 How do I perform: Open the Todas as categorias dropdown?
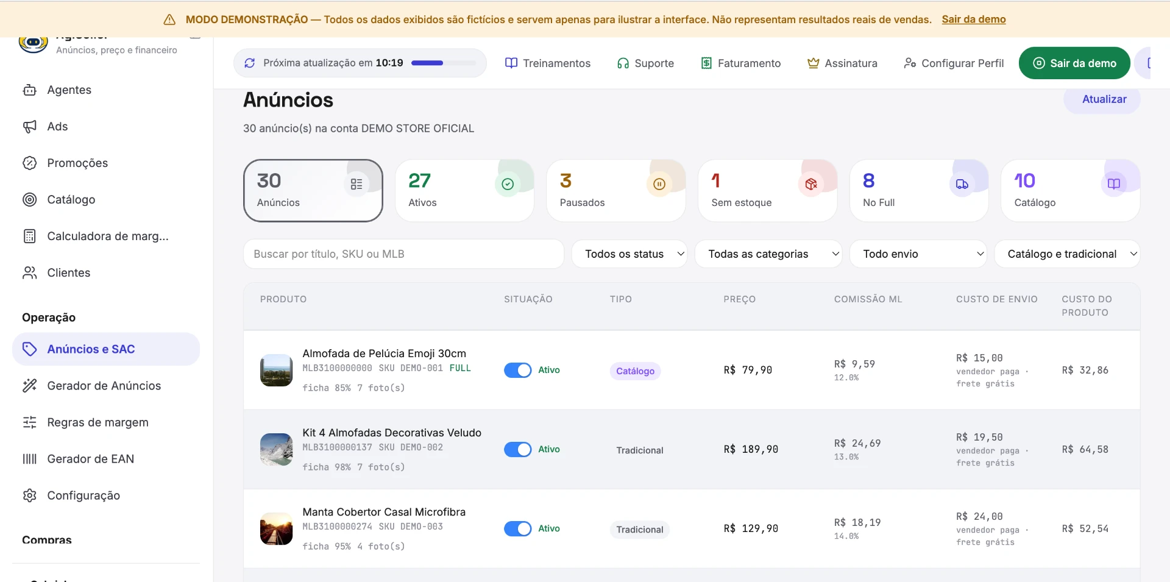(768, 254)
